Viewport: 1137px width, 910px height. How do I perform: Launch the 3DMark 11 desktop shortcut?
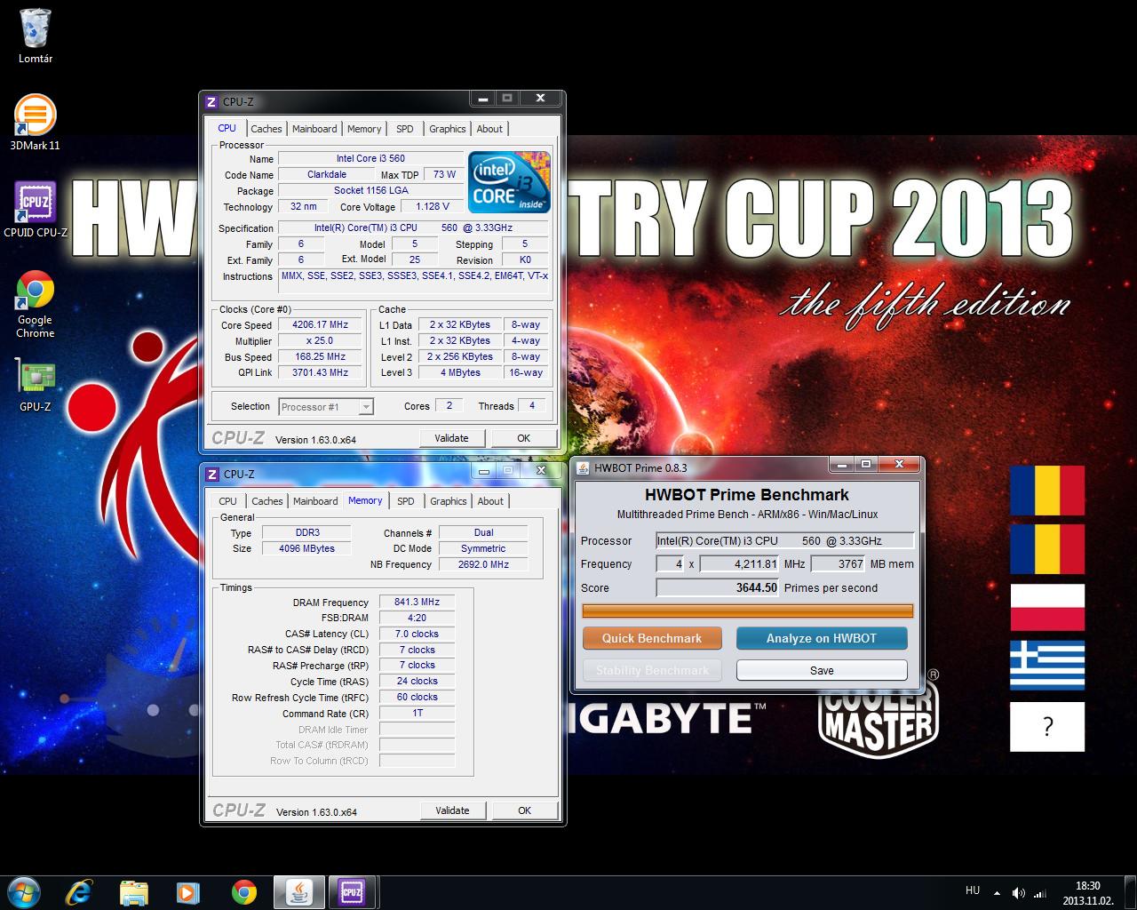(x=36, y=123)
